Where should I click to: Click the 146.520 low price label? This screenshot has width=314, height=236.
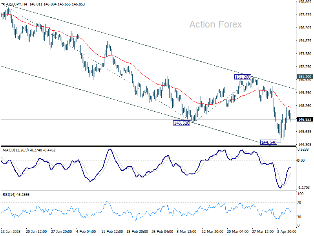181,123
